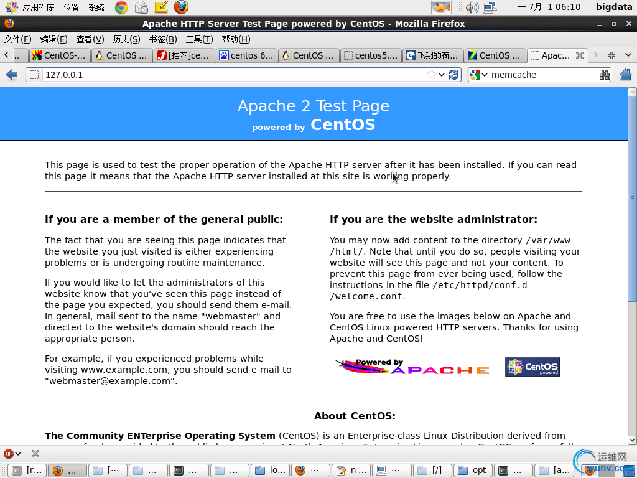
Task: Open the 文件(F) menu
Action: 17,39
